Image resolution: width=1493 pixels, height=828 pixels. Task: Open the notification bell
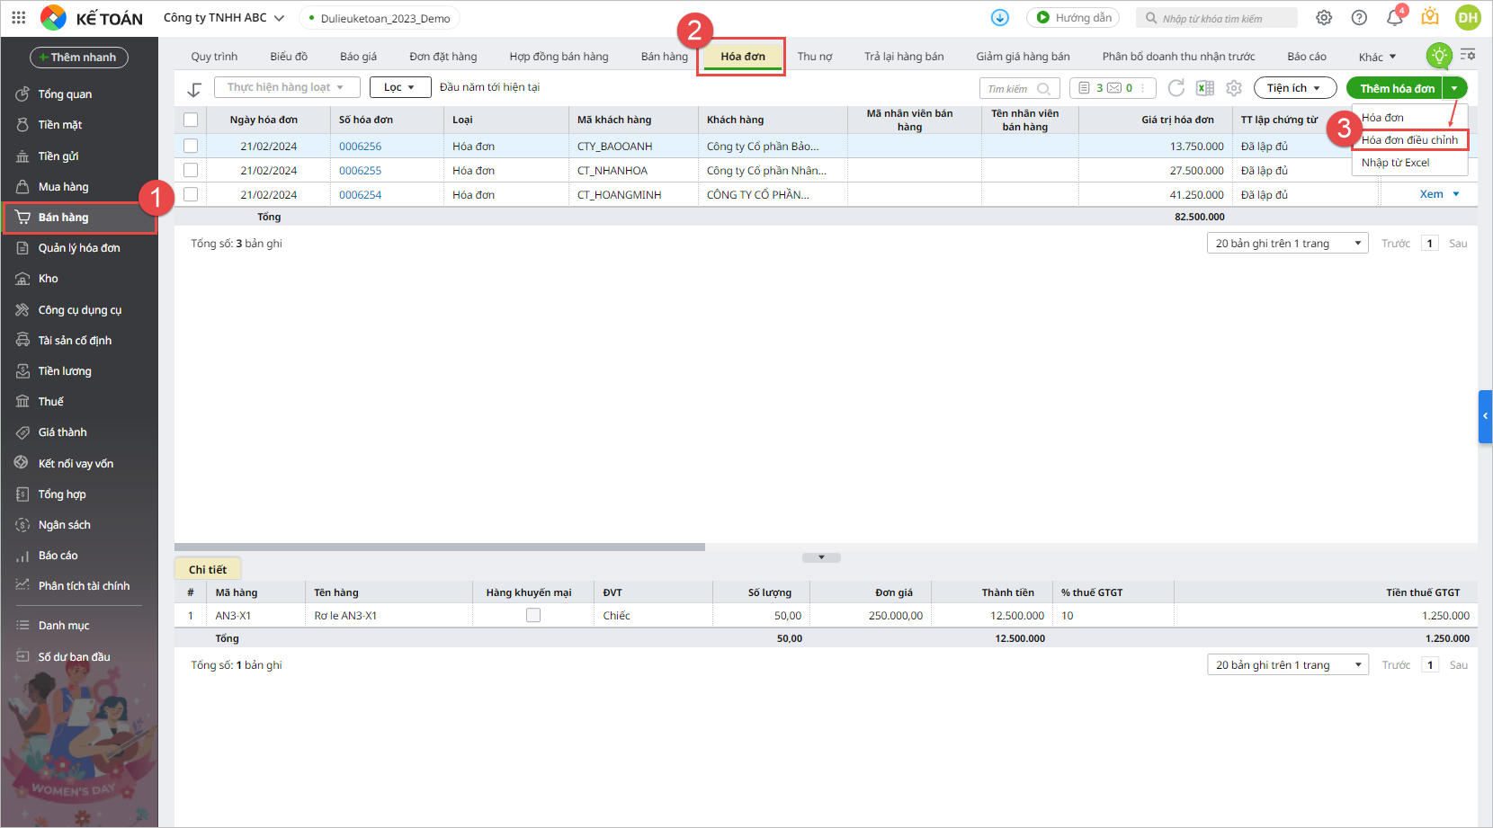click(1394, 18)
